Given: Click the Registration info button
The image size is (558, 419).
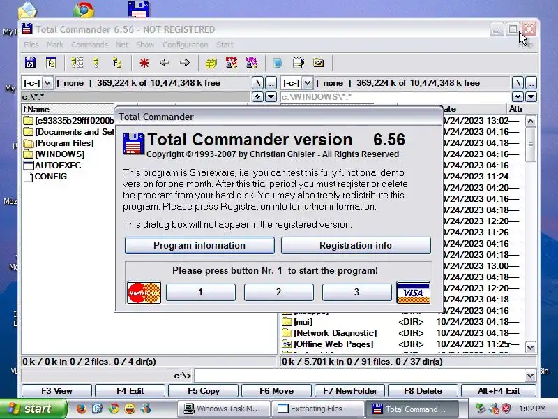Looking at the screenshot, I should tap(356, 246).
